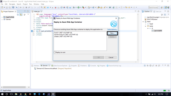171x96 pixels.
Task: Click the green Run button icon
Action: (x=78, y=7)
